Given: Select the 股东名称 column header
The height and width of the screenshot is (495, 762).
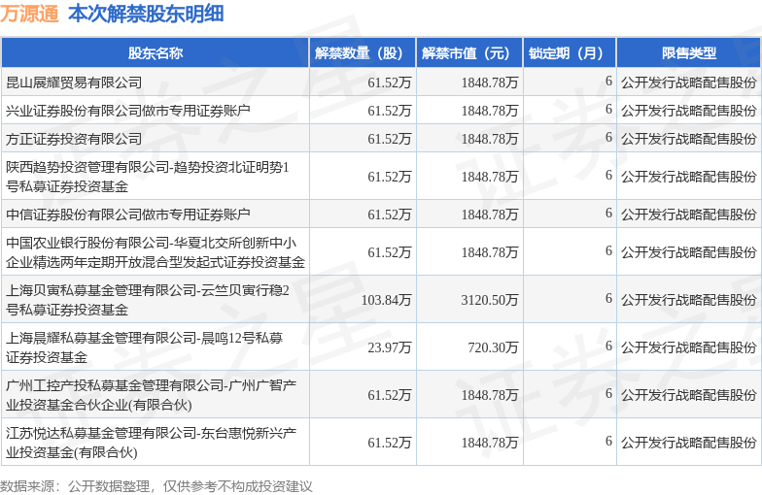Looking at the screenshot, I should 156,52.
